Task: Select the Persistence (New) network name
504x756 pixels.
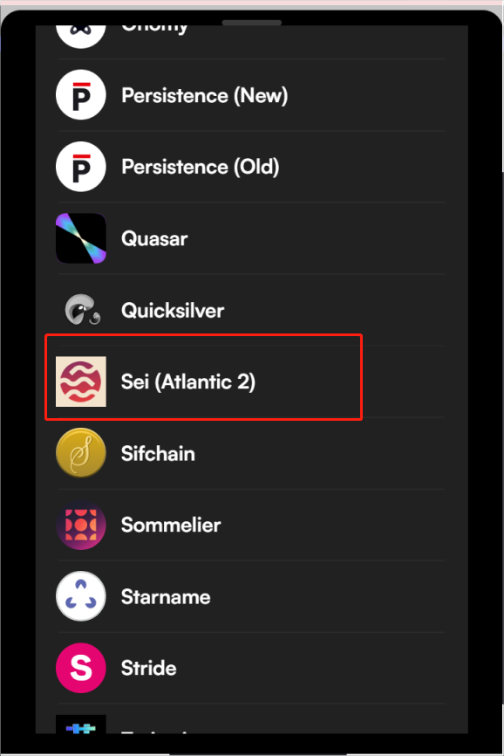Action: click(205, 95)
